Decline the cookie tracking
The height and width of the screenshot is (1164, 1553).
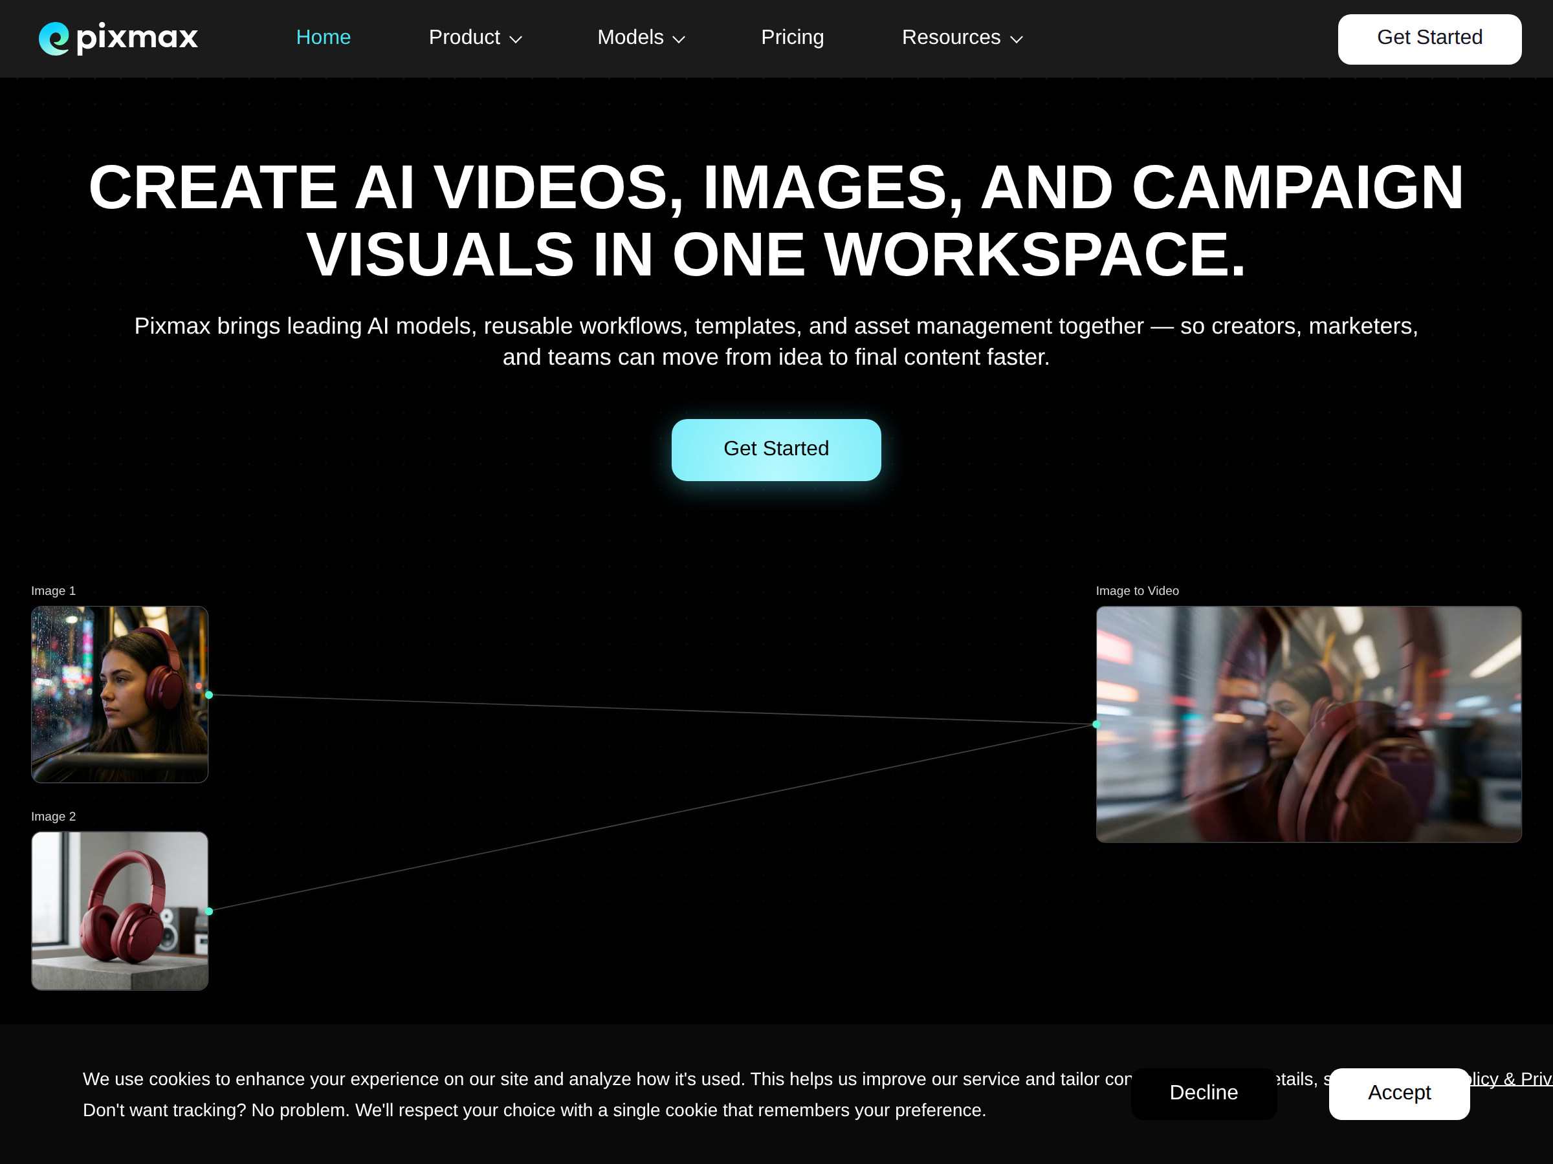1204,1093
